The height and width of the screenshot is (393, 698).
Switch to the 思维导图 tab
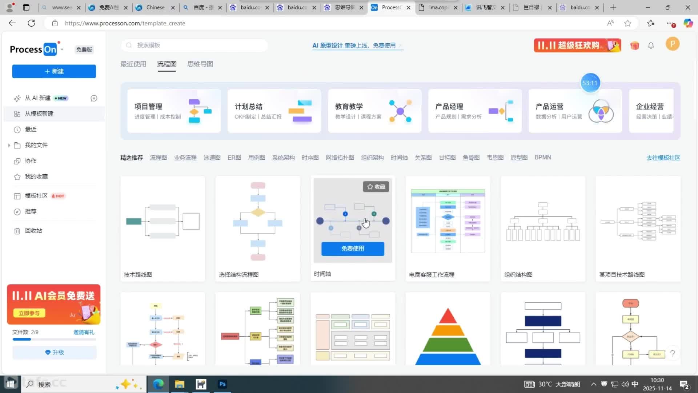[200, 64]
